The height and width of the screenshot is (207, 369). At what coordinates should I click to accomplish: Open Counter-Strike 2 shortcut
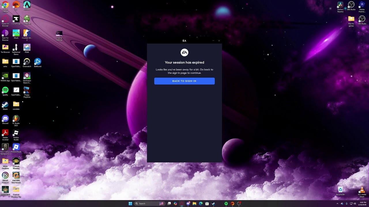click(x=27, y=35)
